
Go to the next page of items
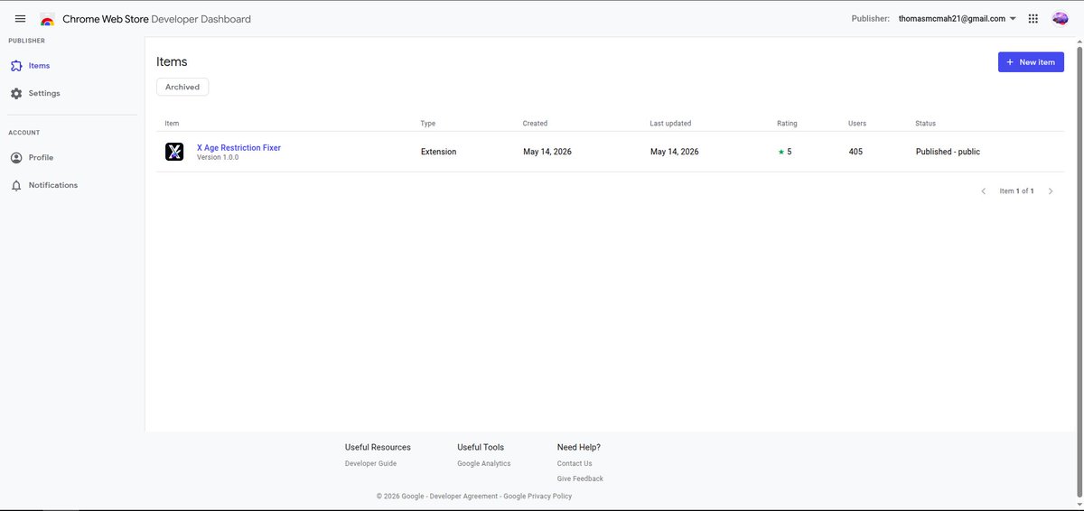click(1051, 191)
